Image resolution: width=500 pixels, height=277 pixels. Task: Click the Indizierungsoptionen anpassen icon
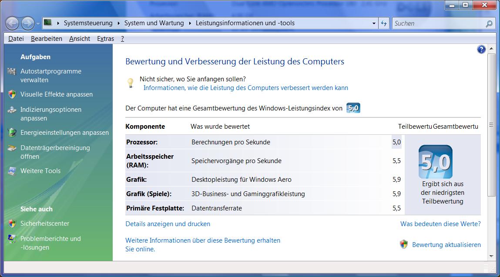12,110
